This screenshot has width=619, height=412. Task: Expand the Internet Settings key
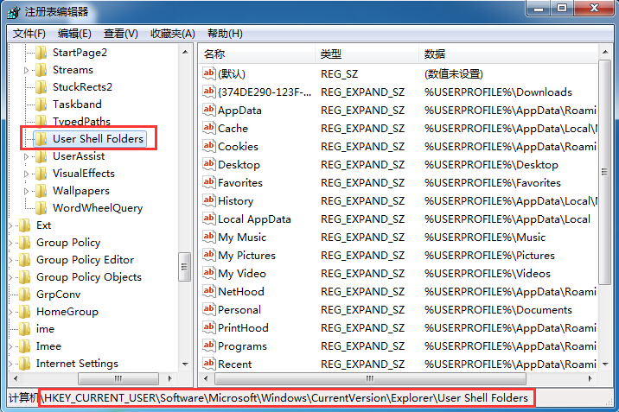tap(10, 364)
